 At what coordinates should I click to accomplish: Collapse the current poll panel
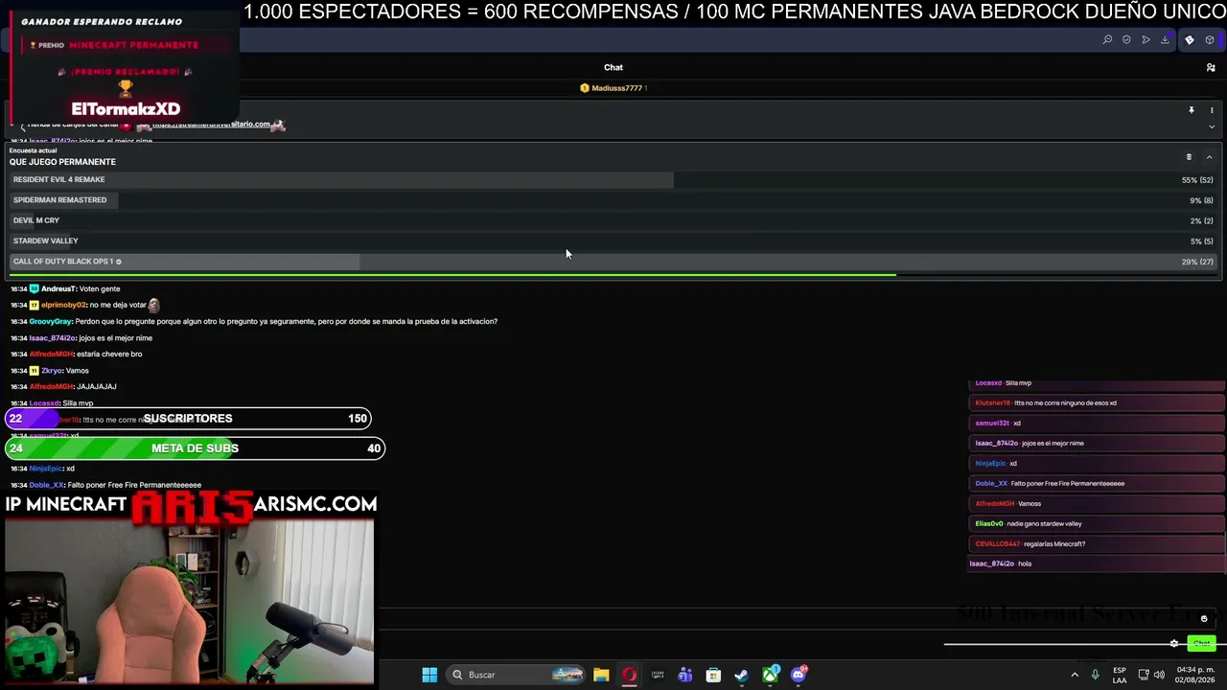1209,157
